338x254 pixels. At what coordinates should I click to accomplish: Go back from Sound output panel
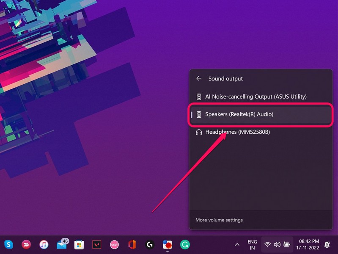click(199, 79)
